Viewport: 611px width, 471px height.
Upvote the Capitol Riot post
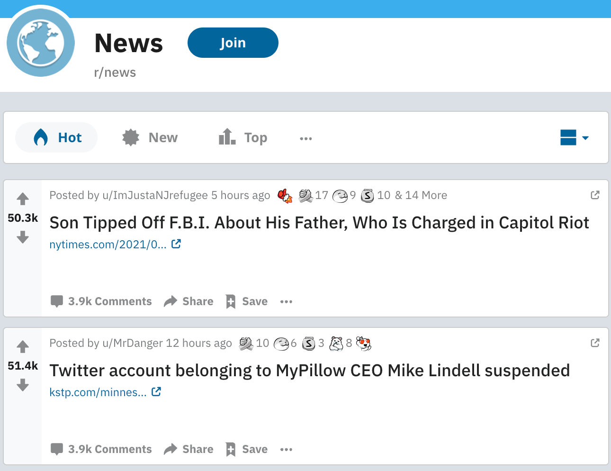tap(23, 199)
